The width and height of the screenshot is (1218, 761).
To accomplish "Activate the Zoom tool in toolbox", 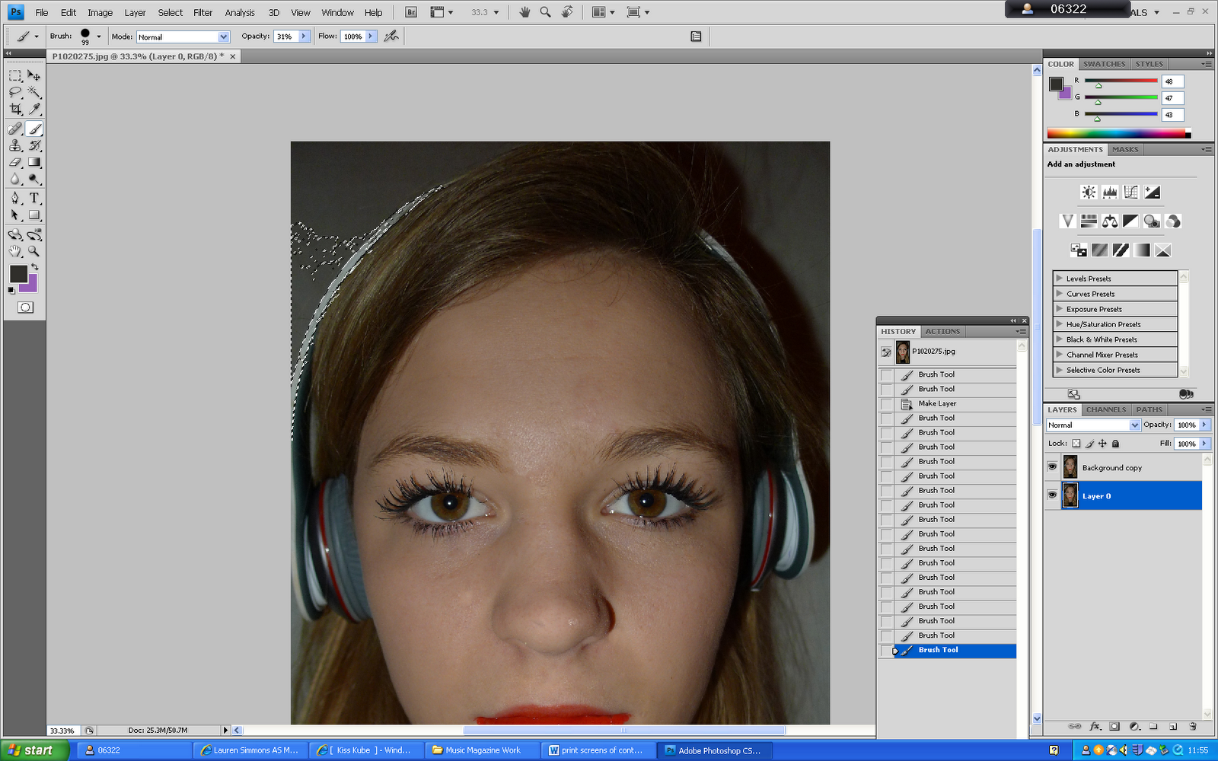I will [x=34, y=251].
